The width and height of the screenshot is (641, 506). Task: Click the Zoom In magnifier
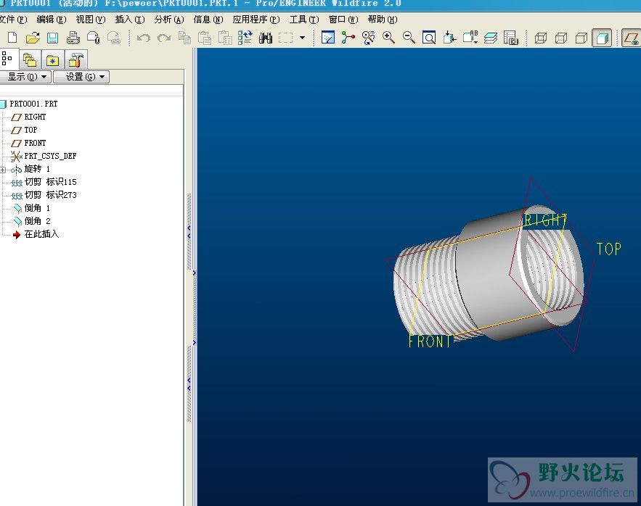(x=388, y=38)
